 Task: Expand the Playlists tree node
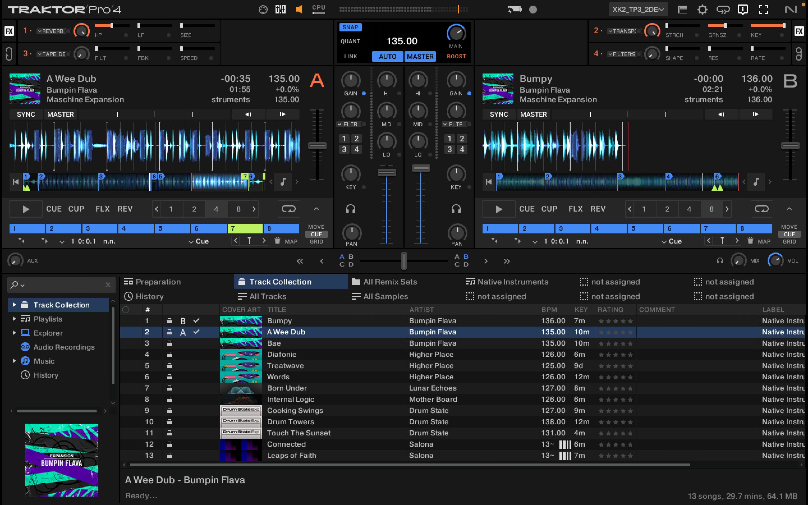pyautogui.click(x=14, y=319)
